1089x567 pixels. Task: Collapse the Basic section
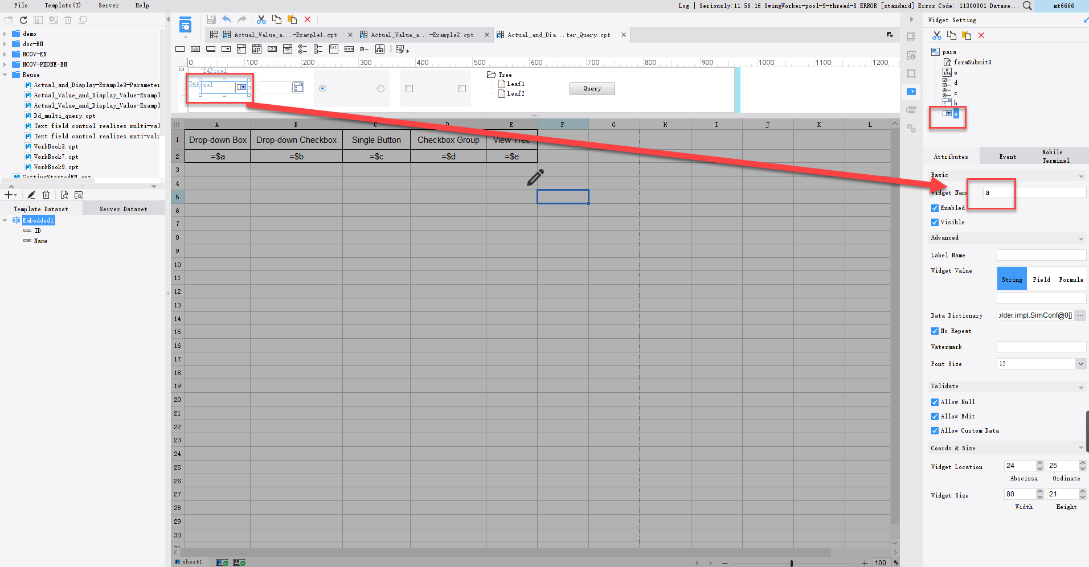pyautogui.click(x=1080, y=176)
